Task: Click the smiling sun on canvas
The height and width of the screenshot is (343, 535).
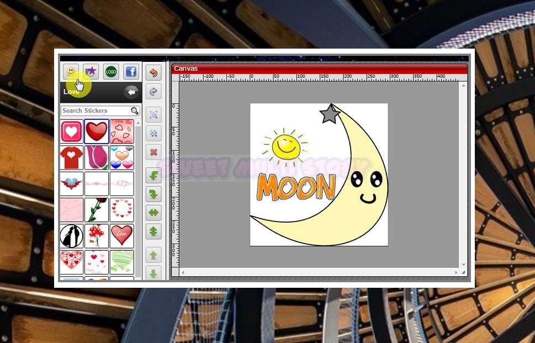Action: [286, 147]
